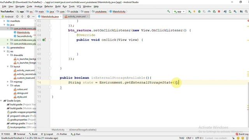Click the Make Project hammer icon
This screenshot has width=249, height=140.
pyautogui.click(x=168, y=11)
